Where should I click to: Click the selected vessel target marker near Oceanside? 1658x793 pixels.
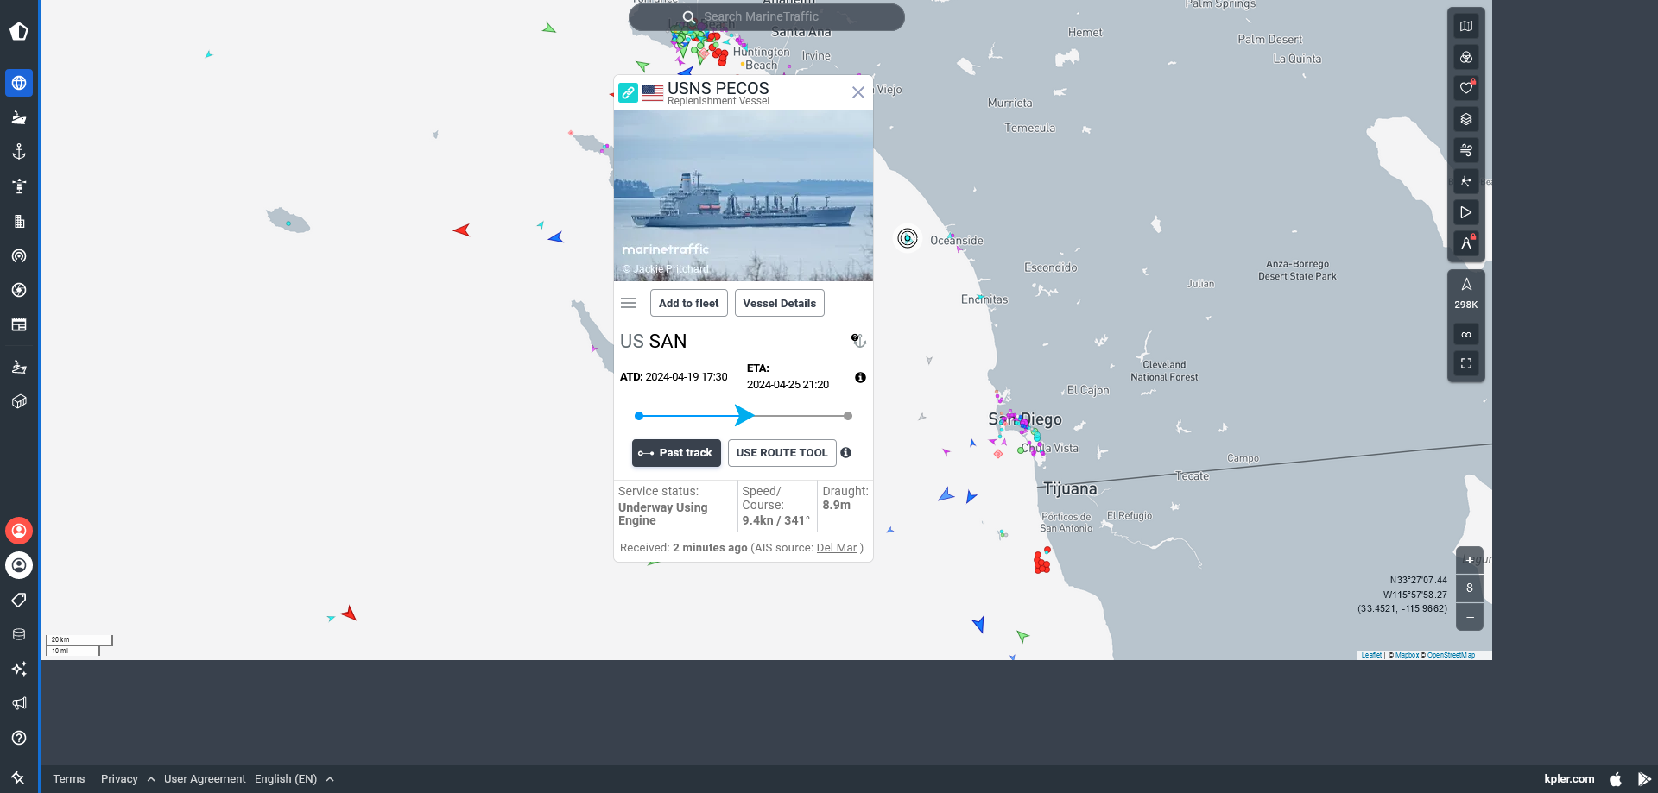click(x=908, y=238)
